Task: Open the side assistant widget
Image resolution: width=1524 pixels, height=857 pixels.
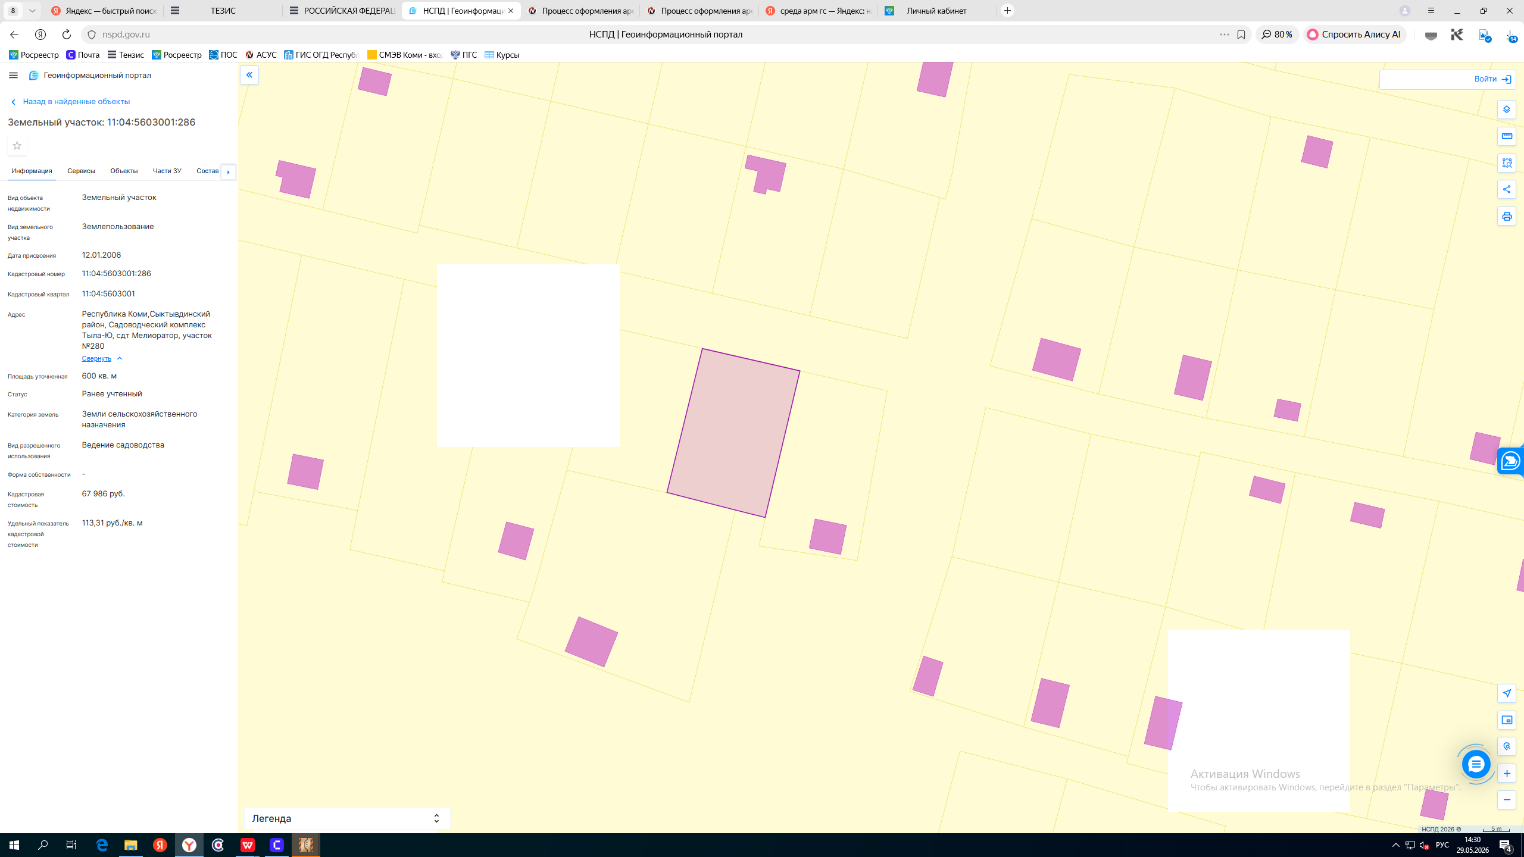Action: tap(1511, 461)
